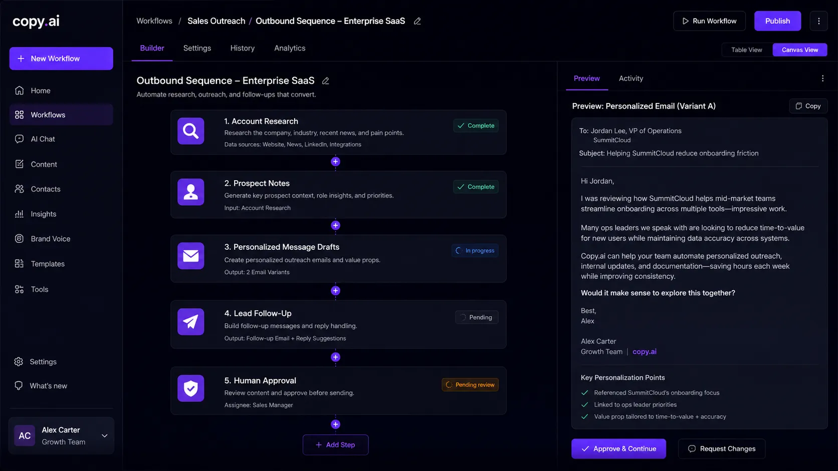The height and width of the screenshot is (471, 838).
Task: Select Workflows in sidebar
Action: pyautogui.click(x=61, y=115)
